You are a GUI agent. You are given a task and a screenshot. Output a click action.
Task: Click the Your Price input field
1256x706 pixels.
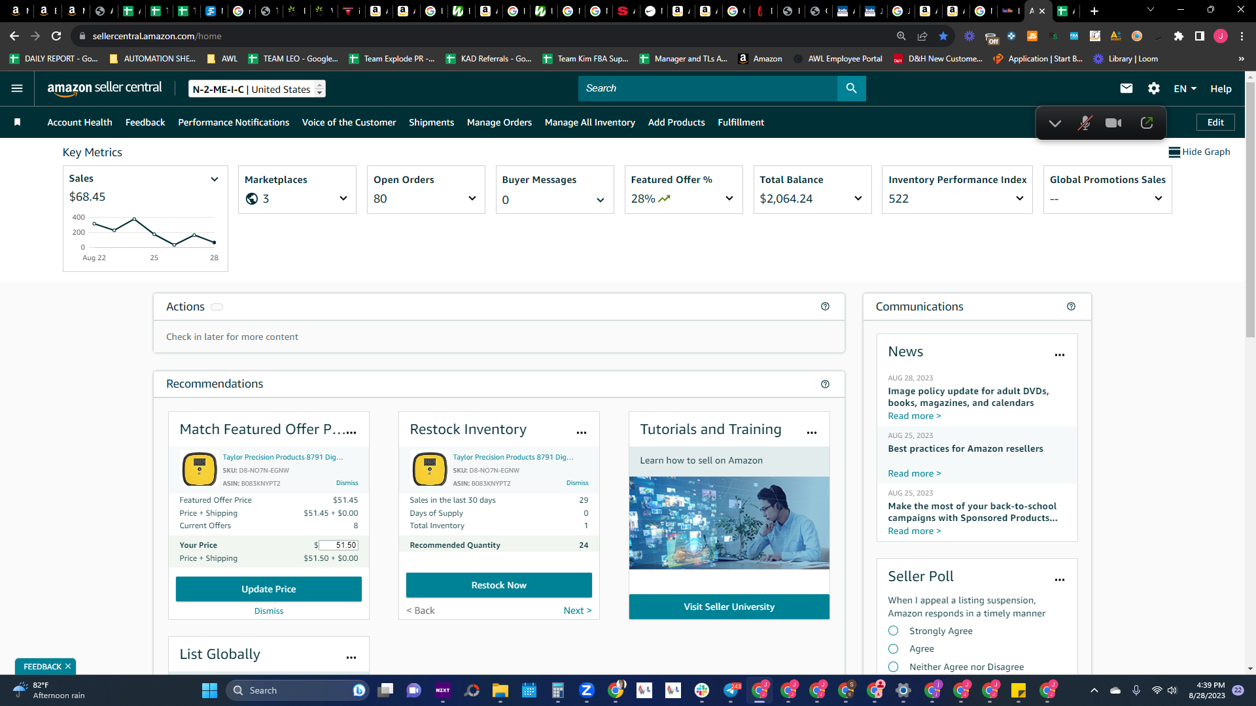[338, 545]
